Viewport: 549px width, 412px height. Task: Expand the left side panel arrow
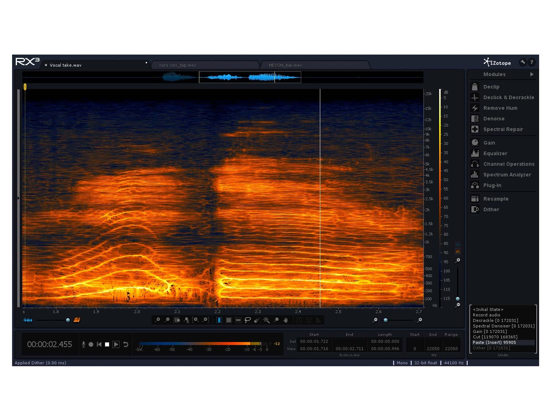(x=19, y=198)
